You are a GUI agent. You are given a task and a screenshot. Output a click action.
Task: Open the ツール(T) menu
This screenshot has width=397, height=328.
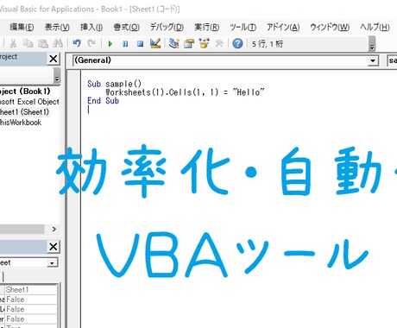coord(243,28)
